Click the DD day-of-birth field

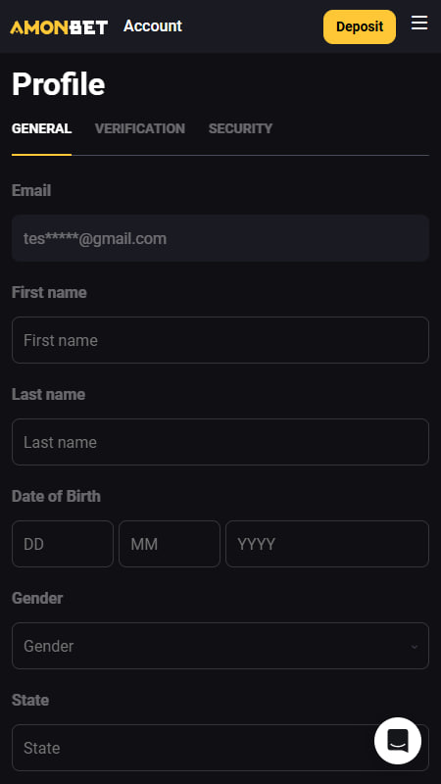(63, 544)
